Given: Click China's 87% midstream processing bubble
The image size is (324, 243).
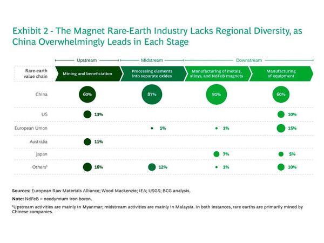Looking at the screenshot, I should click(152, 94).
